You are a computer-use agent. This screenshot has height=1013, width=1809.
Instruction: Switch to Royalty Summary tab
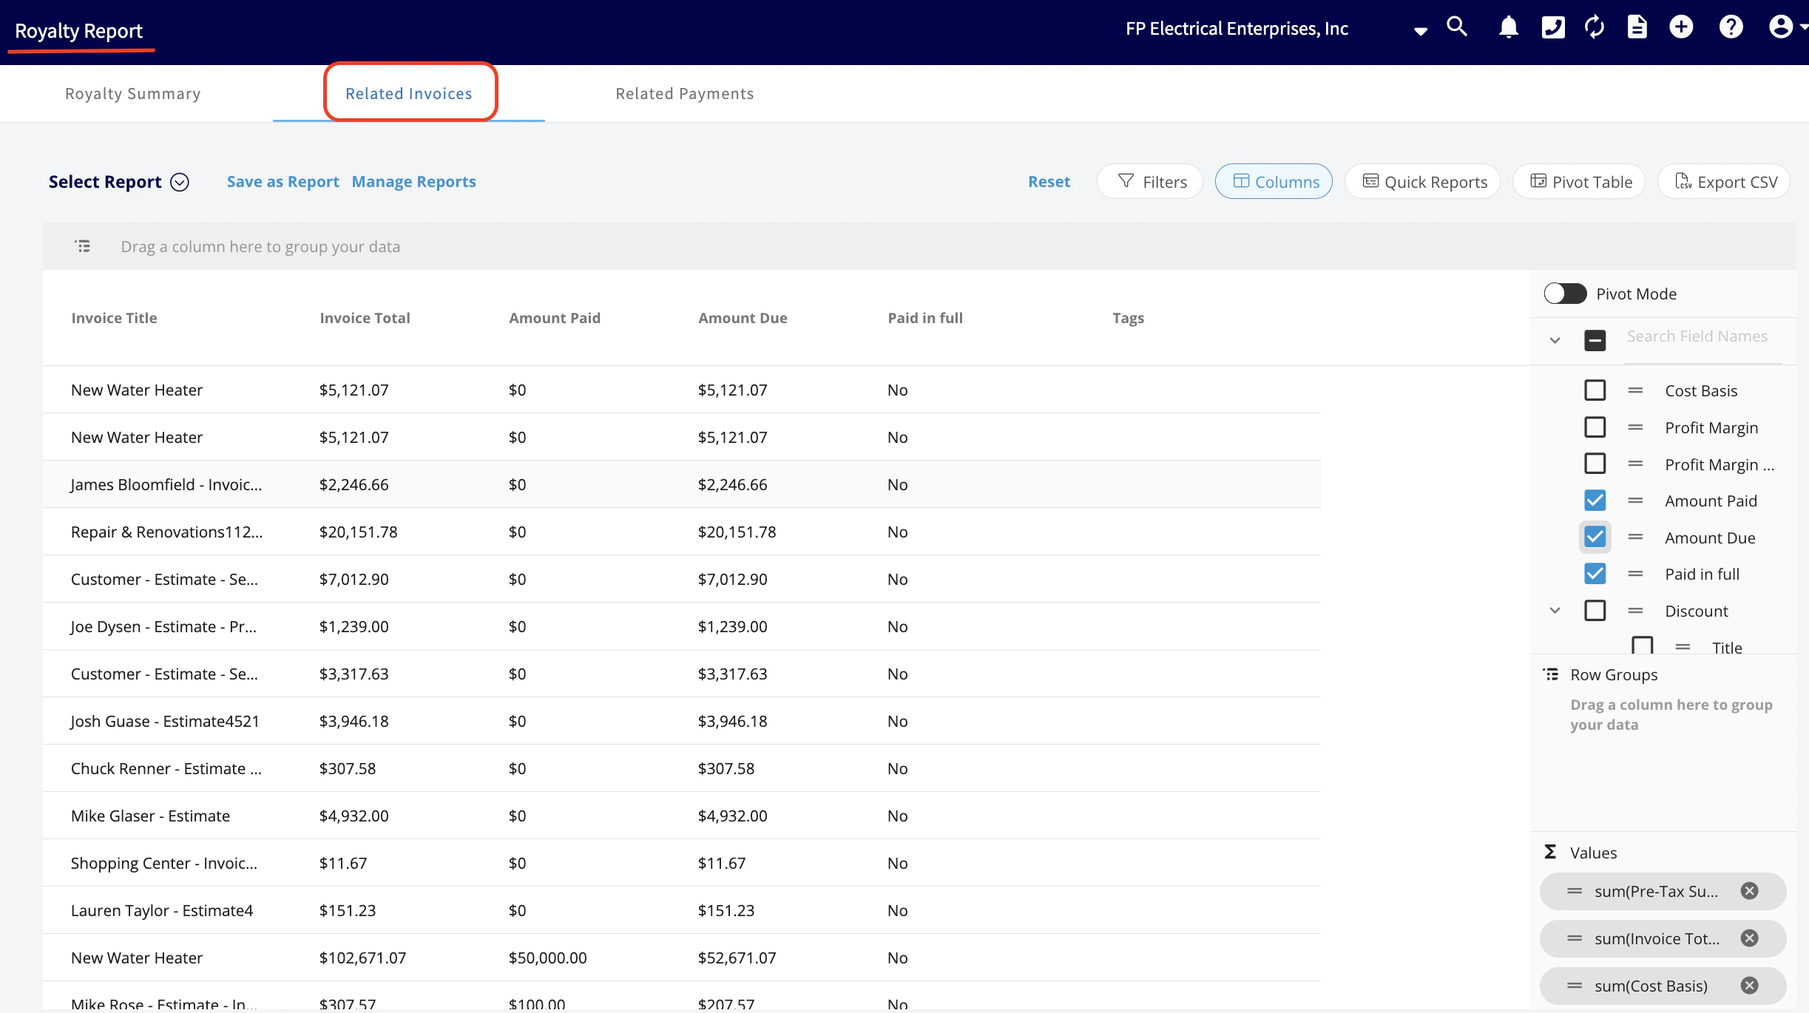(x=133, y=94)
